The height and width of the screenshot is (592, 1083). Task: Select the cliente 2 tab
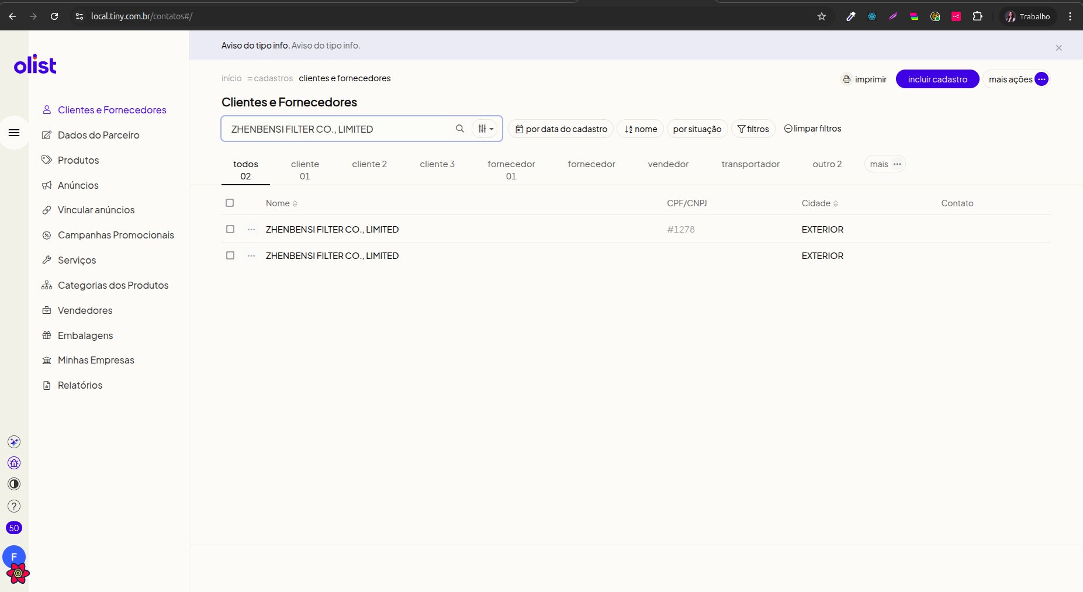[x=369, y=164]
